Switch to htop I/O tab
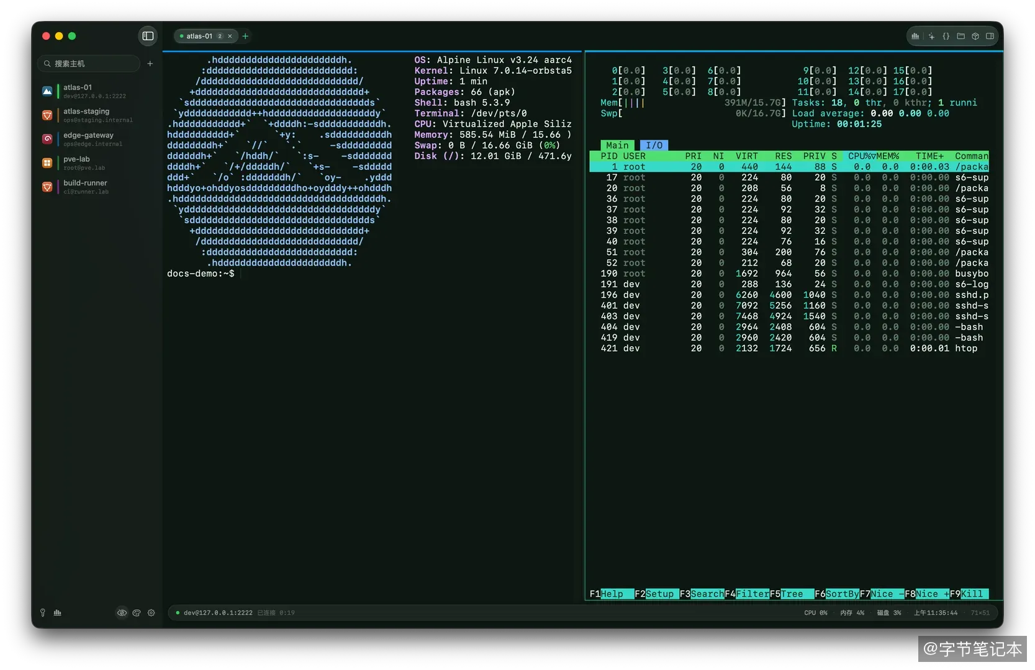 click(654, 145)
